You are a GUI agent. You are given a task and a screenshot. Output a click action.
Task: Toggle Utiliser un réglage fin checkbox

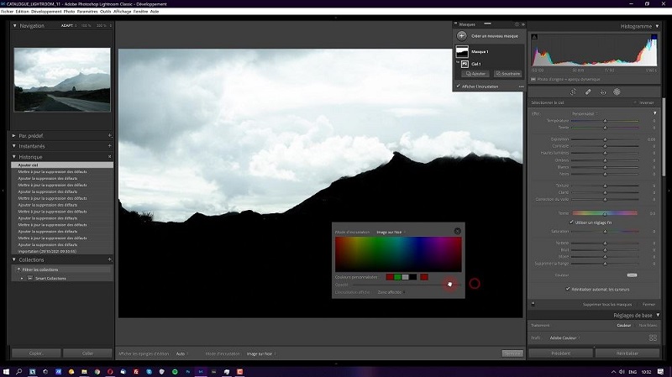[x=571, y=223]
